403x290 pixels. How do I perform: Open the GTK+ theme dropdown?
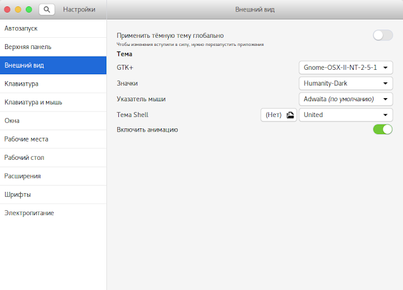click(x=346, y=67)
